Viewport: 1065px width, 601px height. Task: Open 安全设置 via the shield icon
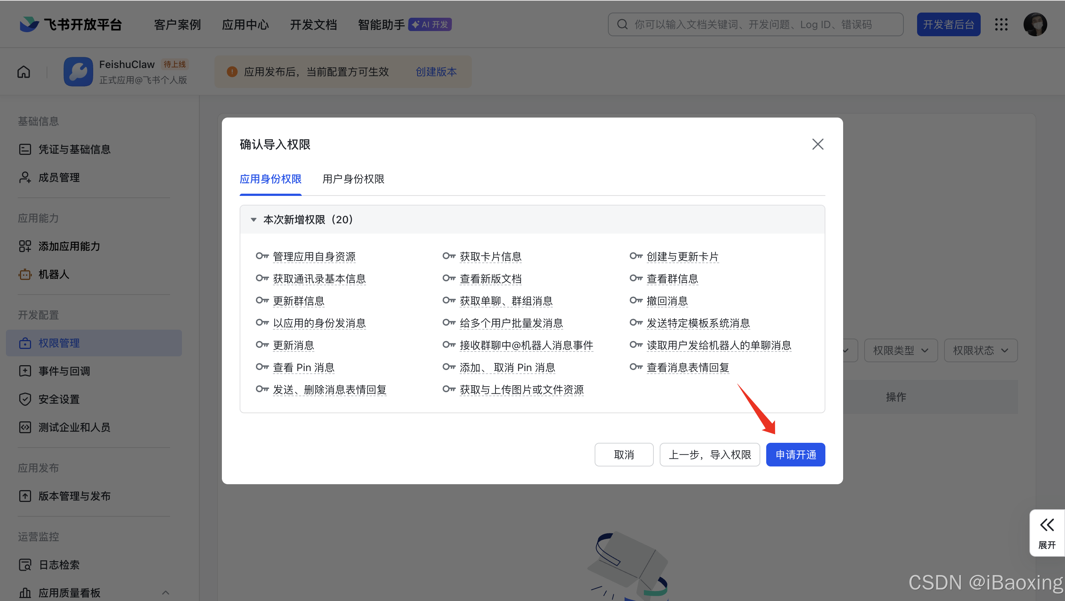pyautogui.click(x=25, y=399)
